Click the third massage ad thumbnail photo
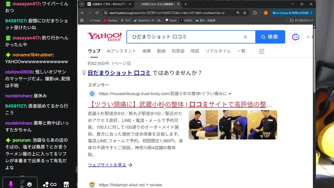The width and height of the screenshot is (334, 188). point(263,125)
